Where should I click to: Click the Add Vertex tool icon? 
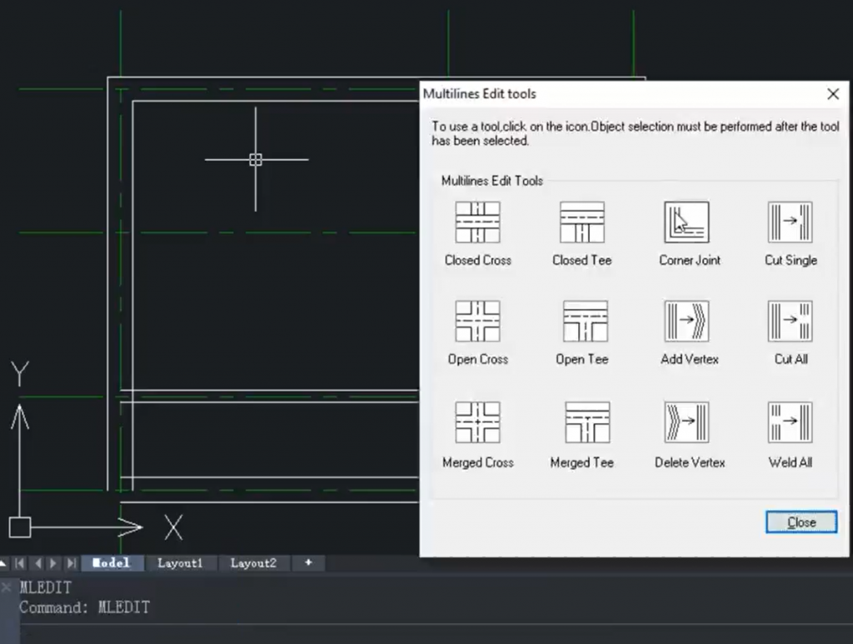pyautogui.click(x=686, y=322)
